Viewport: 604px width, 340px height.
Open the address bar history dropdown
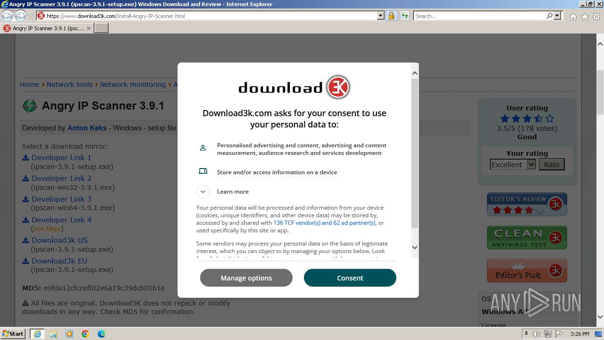point(381,16)
